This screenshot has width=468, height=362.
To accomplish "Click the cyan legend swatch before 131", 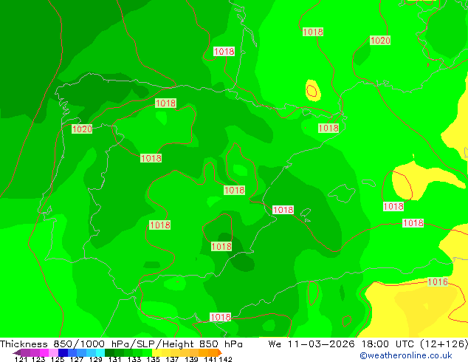I will (x=100, y=352).
